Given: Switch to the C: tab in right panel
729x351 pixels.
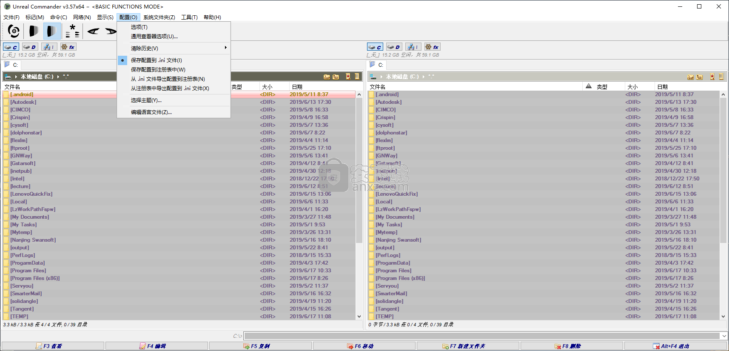Looking at the screenshot, I should [x=377, y=65].
